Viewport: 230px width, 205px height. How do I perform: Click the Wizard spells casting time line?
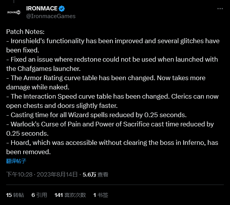coord(97,115)
